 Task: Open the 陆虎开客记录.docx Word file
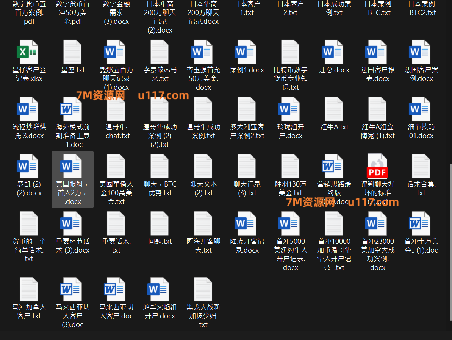point(247,224)
